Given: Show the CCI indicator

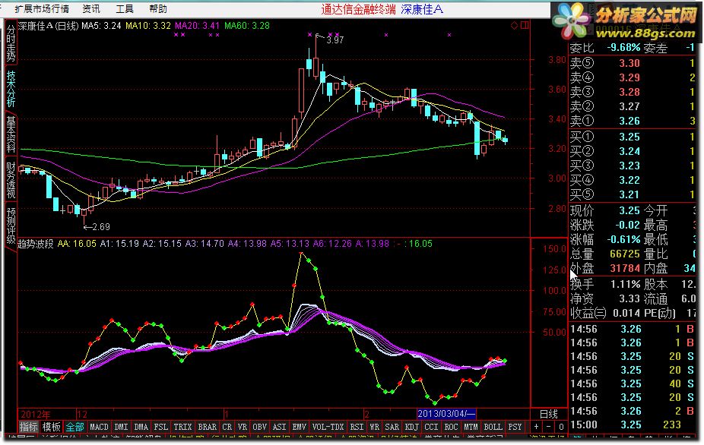Looking at the screenshot, I should click(x=432, y=427).
